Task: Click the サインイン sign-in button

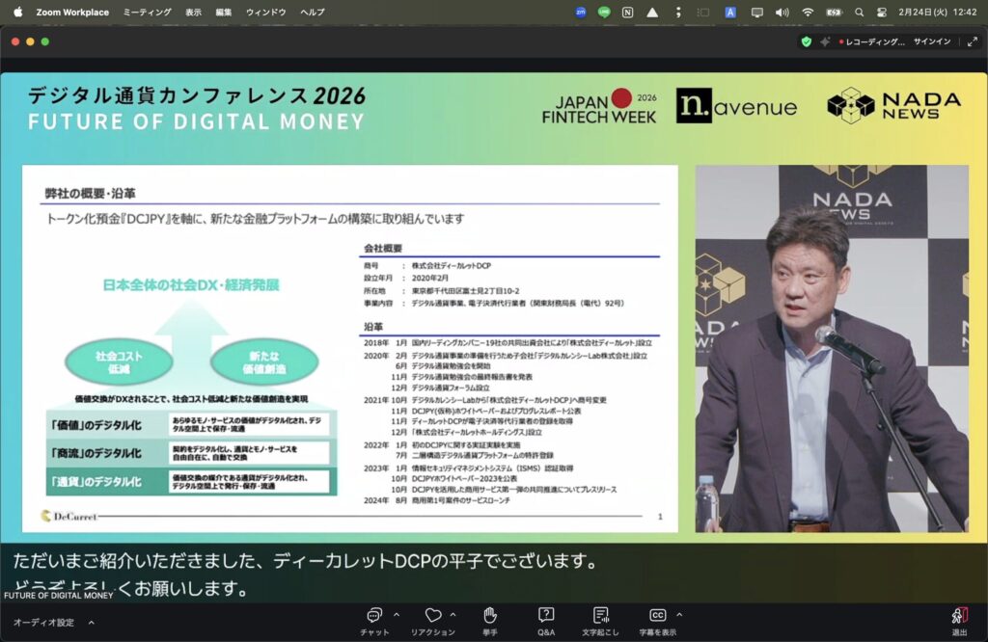Action: (x=931, y=41)
